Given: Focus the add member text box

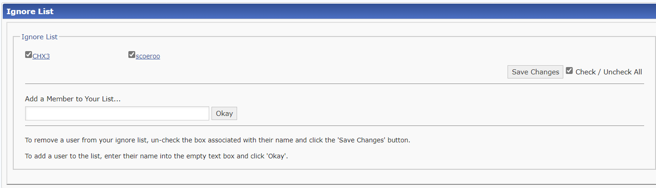Looking at the screenshot, I should (117, 114).
